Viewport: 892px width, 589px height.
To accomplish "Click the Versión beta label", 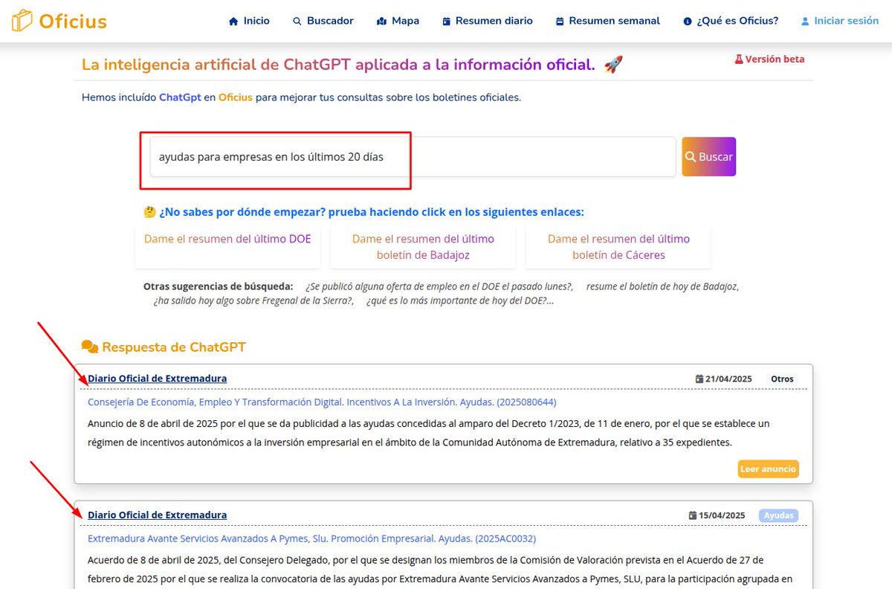I will click(x=775, y=59).
